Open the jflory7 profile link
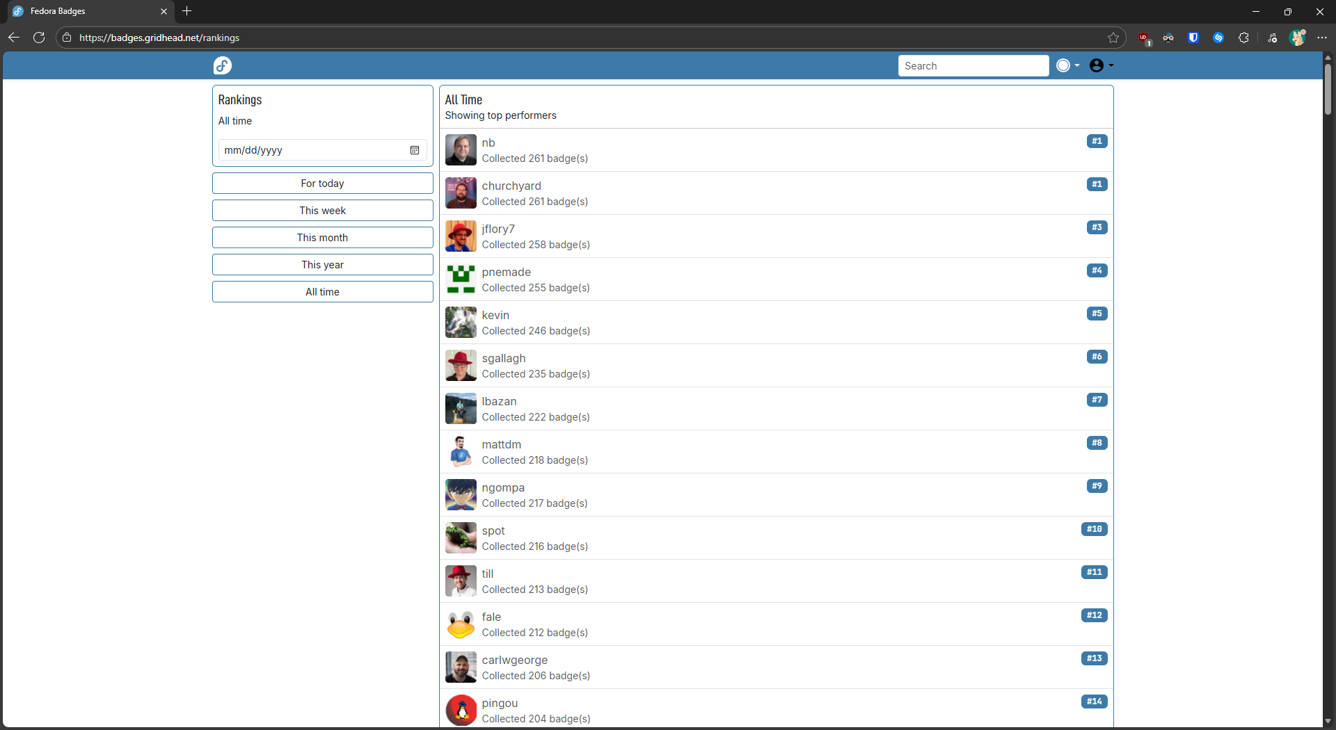Image resolution: width=1336 pixels, height=730 pixels. click(x=498, y=229)
